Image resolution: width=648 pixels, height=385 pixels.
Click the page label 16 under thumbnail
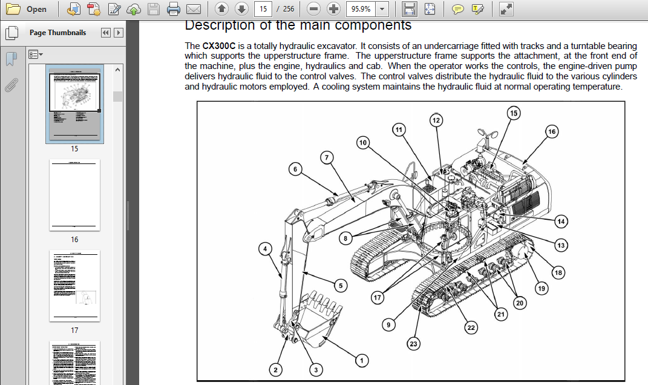74,240
